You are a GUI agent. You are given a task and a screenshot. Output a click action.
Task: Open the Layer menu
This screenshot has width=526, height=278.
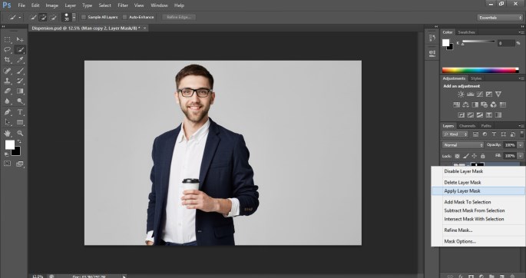[x=70, y=5]
